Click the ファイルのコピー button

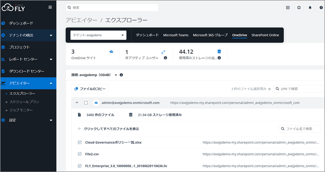pyautogui.click(x=90, y=89)
